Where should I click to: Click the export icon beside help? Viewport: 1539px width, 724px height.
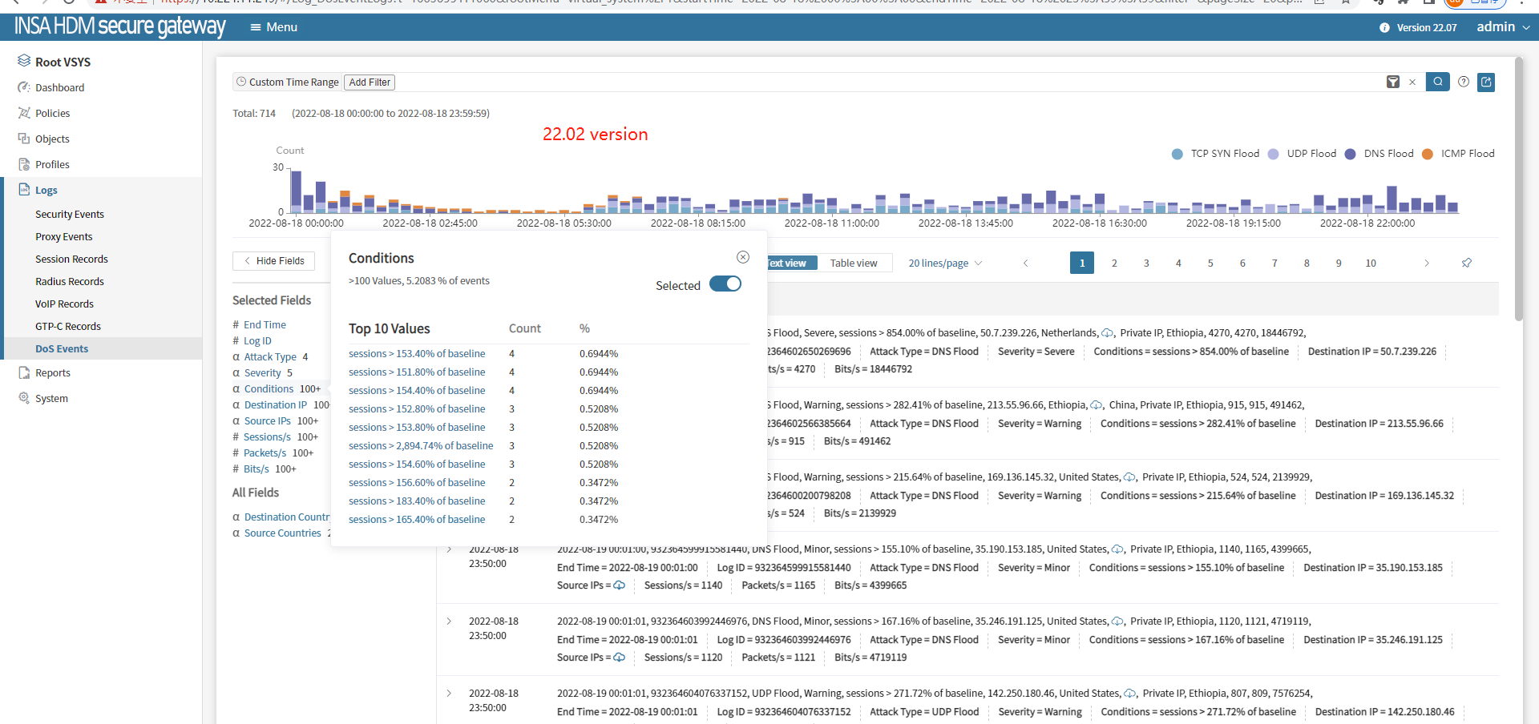coord(1486,82)
